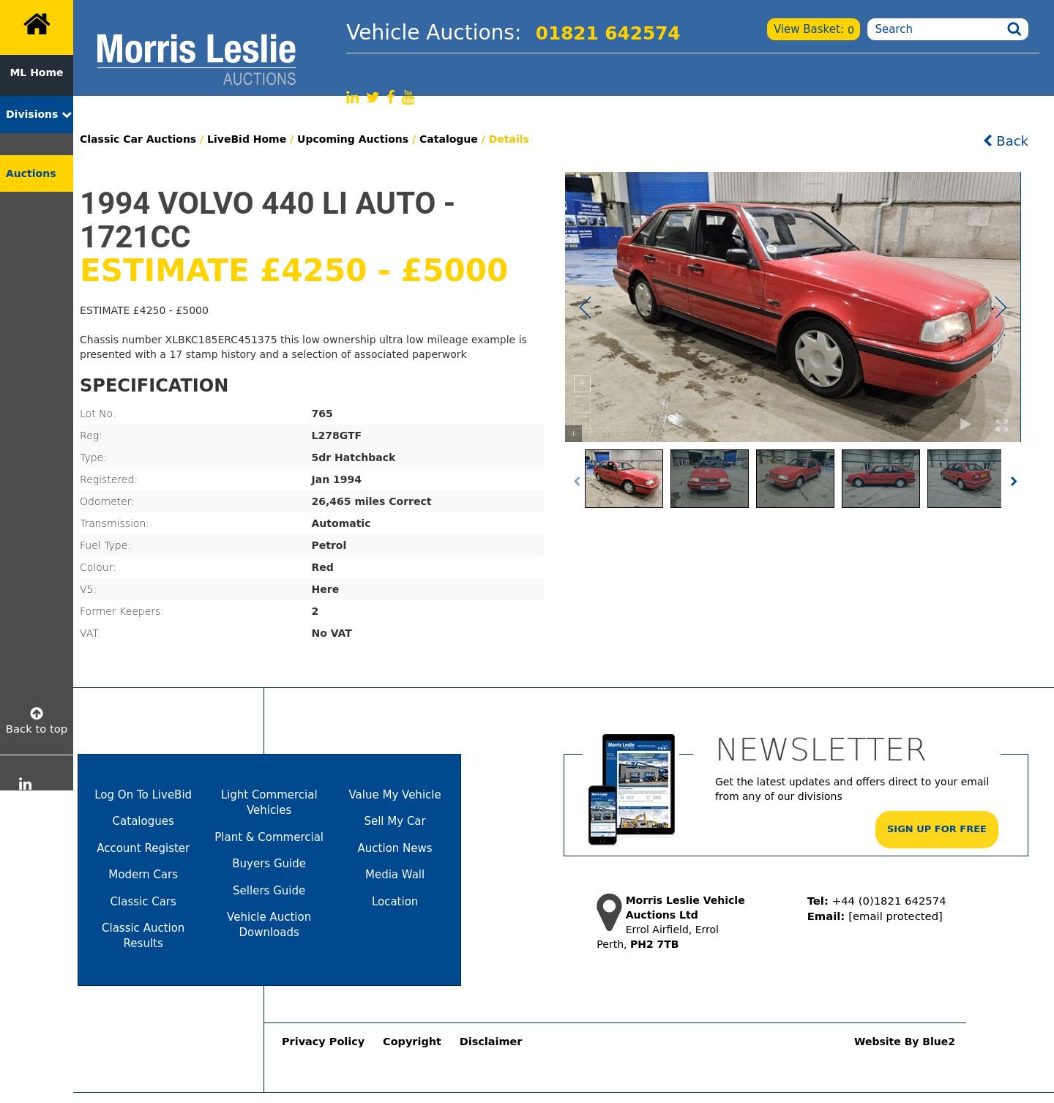The image size is (1054, 1103).
Task: Select the fifth thumbnail, rear view
Action: point(964,479)
